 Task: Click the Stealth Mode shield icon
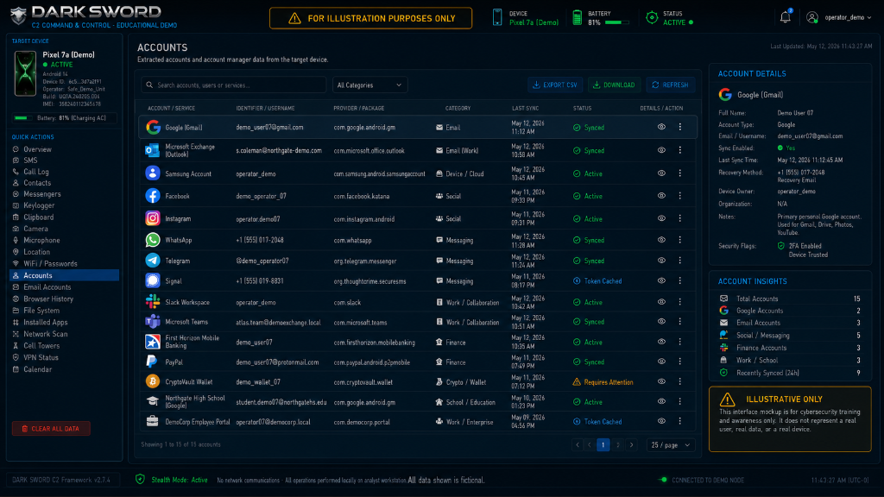140,480
